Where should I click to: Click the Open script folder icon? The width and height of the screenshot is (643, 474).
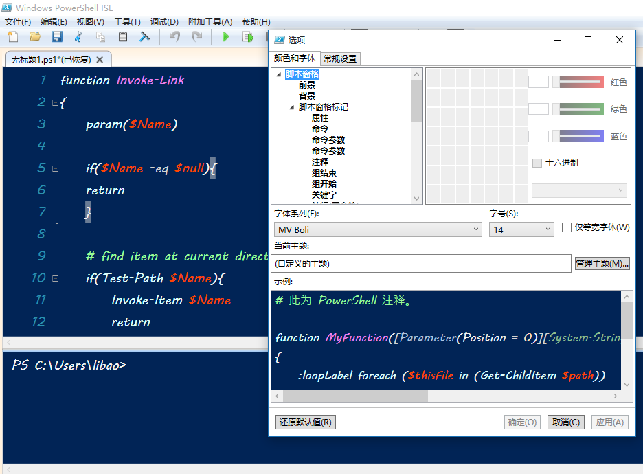pyautogui.click(x=35, y=37)
